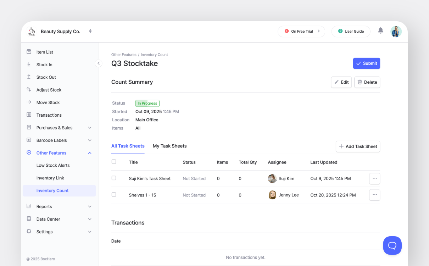Viewport: 429px width, 266px height.
Task: Collapse the Other Features section
Action: [90, 153]
